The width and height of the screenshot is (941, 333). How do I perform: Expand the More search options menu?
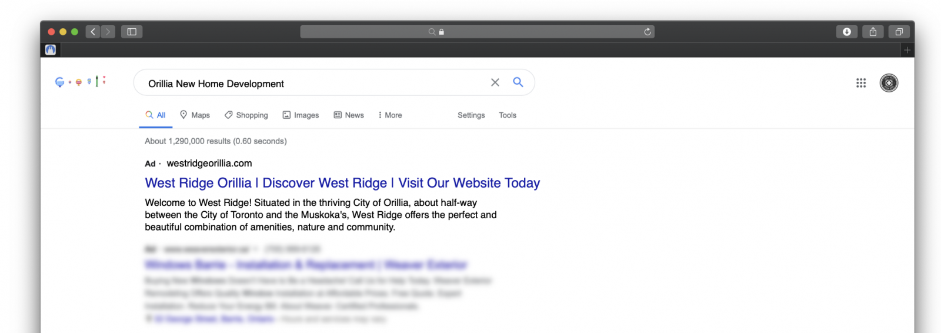click(390, 115)
